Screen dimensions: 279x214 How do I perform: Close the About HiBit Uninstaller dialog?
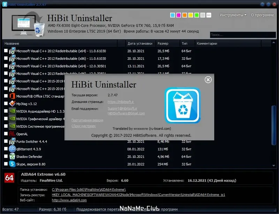pos(208,80)
